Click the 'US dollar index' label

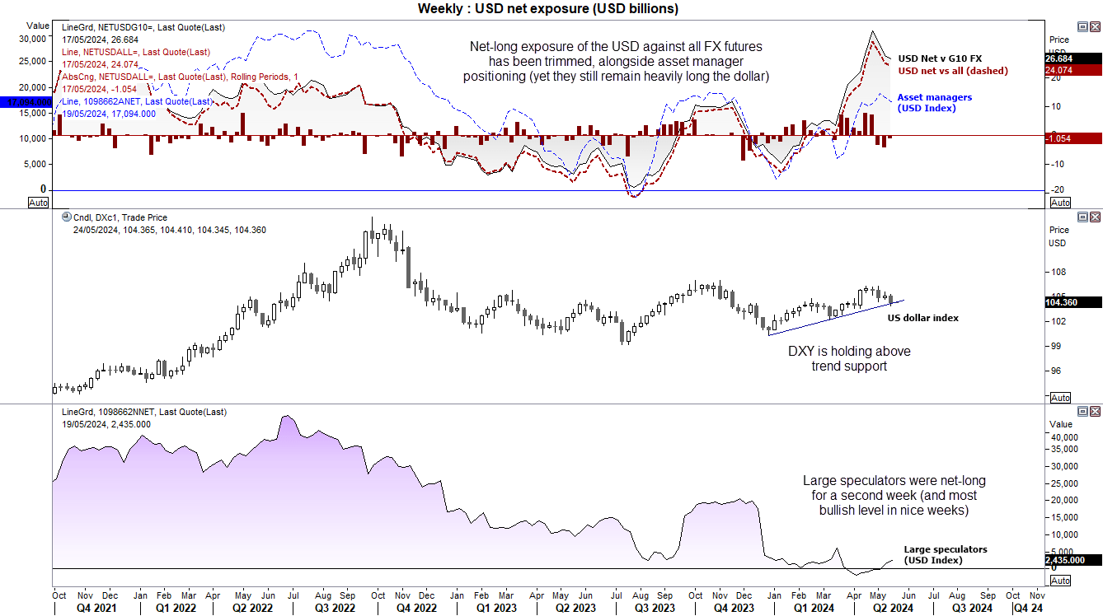tap(922, 318)
